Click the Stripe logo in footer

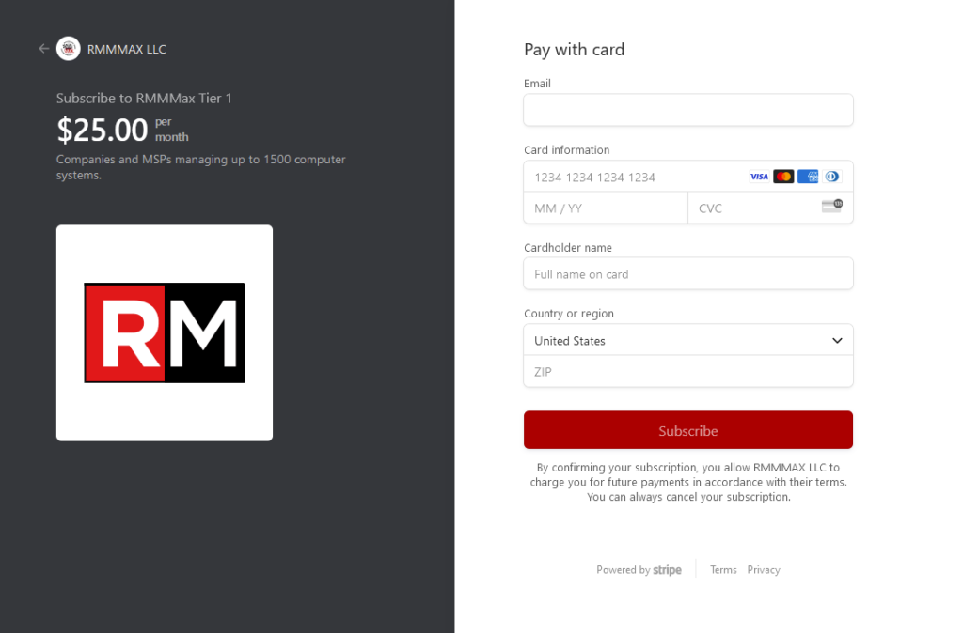pos(667,570)
